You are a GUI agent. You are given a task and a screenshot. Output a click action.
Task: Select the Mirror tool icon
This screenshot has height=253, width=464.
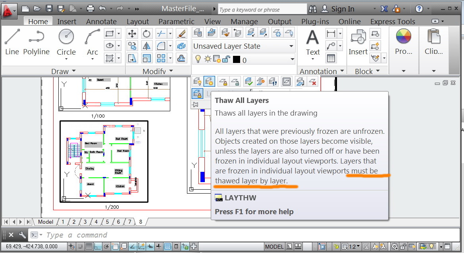pos(147,46)
